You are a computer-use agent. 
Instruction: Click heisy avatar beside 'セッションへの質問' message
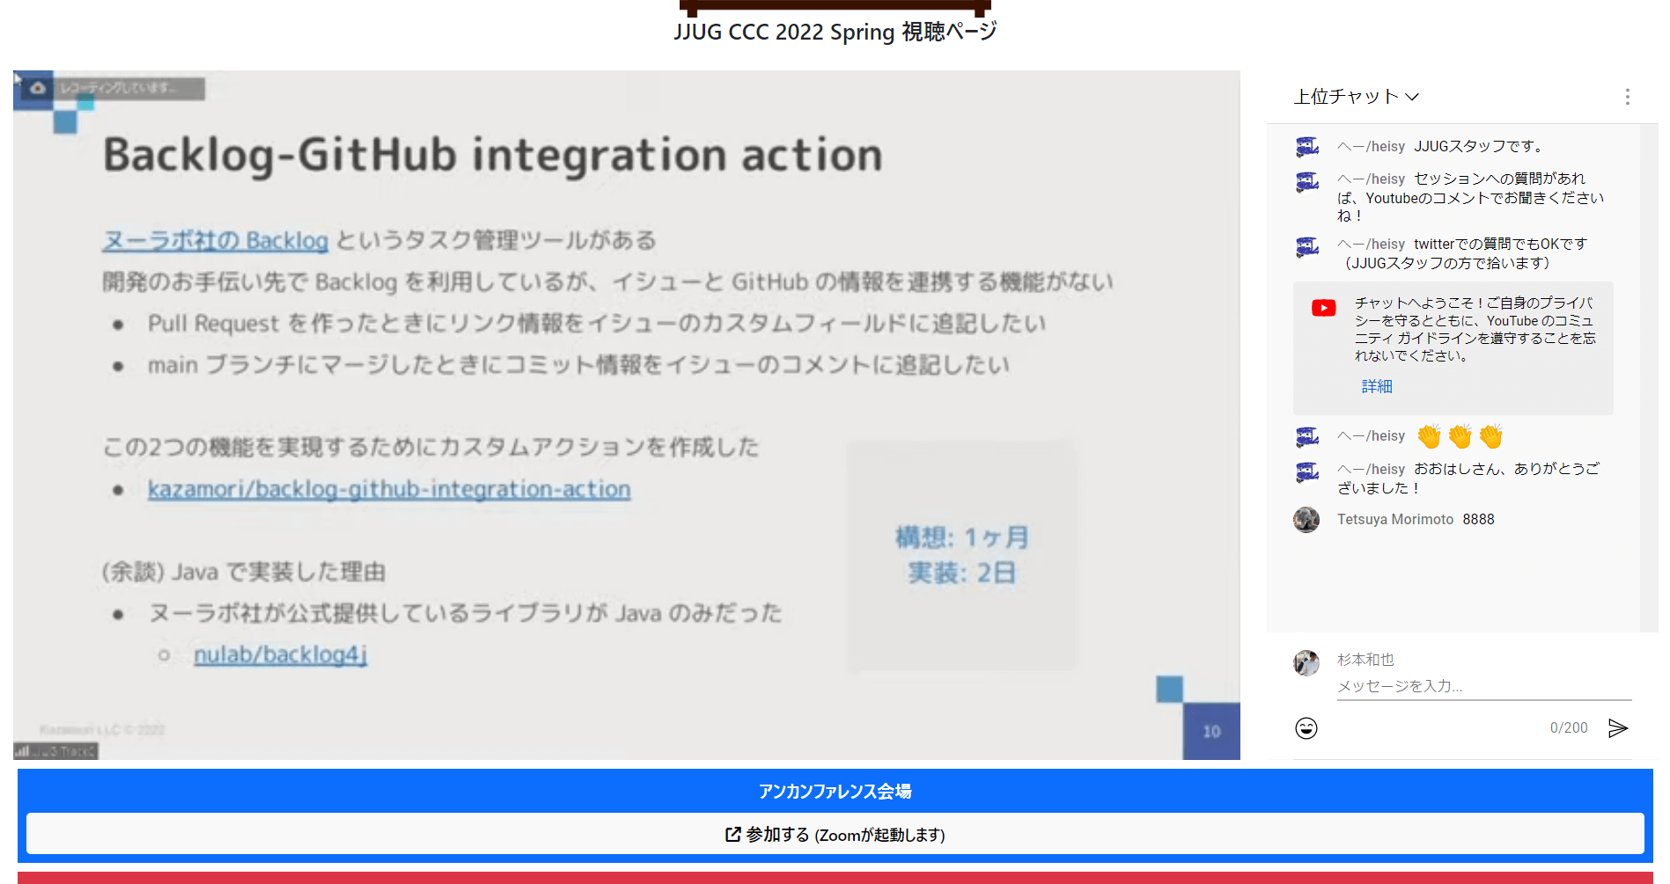pyautogui.click(x=1307, y=181)
